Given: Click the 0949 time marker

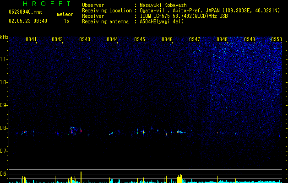Looking at the screenshot, I should tap(250, 39).
